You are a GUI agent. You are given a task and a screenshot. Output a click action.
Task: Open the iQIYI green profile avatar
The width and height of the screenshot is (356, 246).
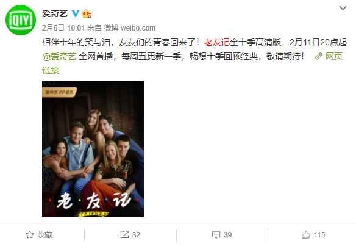21,20
